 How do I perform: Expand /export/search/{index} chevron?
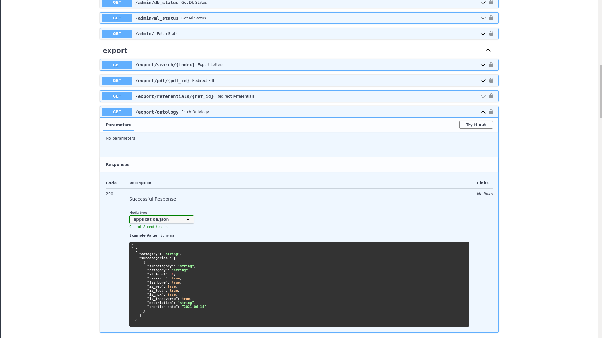pyautogui.click(x=483, y=65)
